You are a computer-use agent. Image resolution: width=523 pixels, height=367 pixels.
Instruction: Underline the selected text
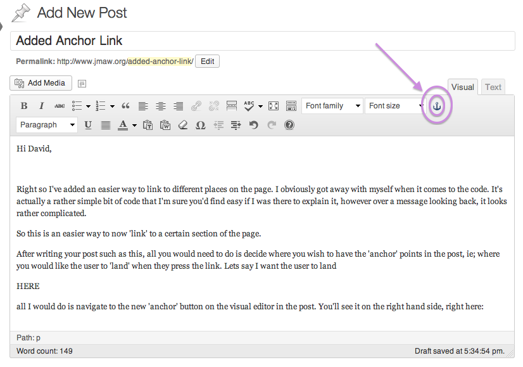88,126
